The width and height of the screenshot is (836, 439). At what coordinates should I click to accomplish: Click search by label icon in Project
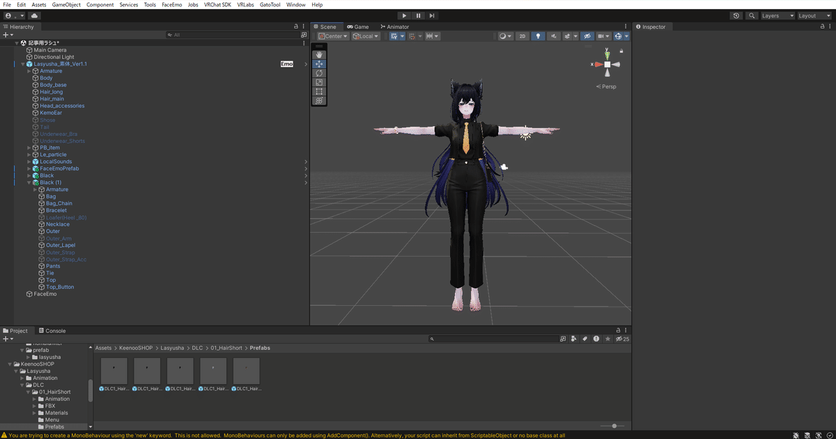point(585,339)
